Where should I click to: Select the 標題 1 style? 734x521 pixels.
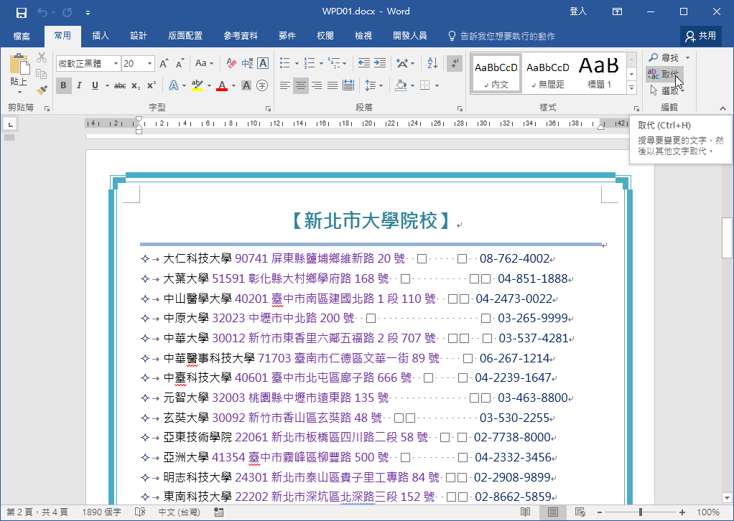tap(599, 73)
